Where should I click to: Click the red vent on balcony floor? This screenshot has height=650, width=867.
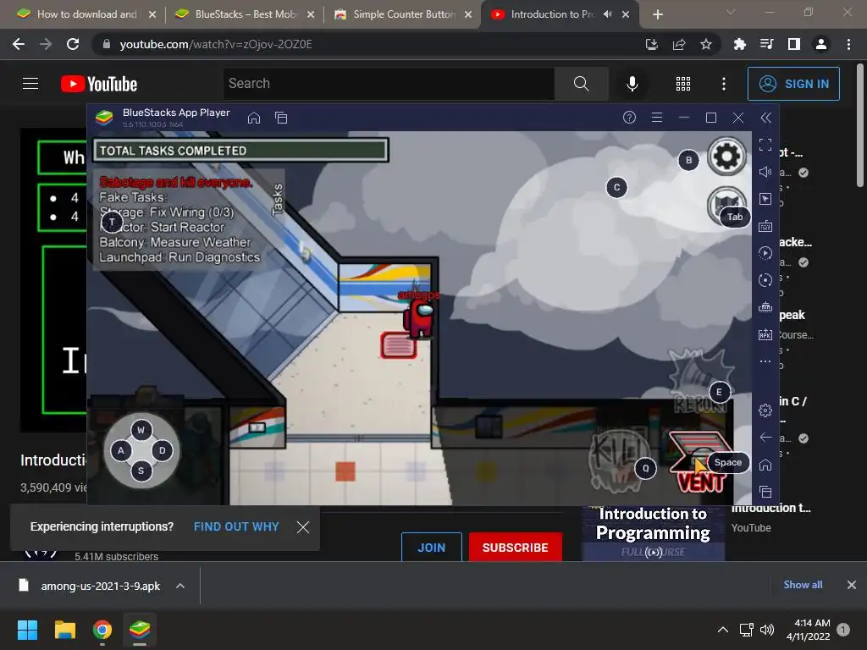pos(398,345)
